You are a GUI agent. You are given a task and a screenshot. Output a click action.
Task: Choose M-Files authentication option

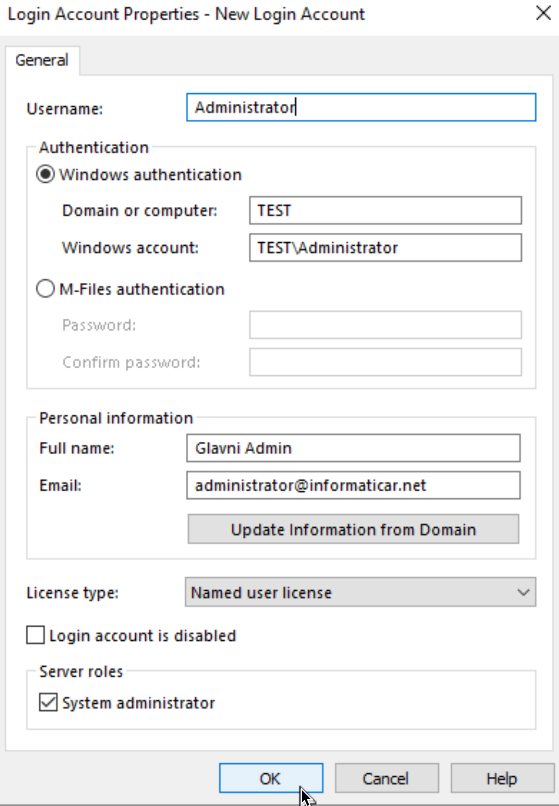pos(45,289)
